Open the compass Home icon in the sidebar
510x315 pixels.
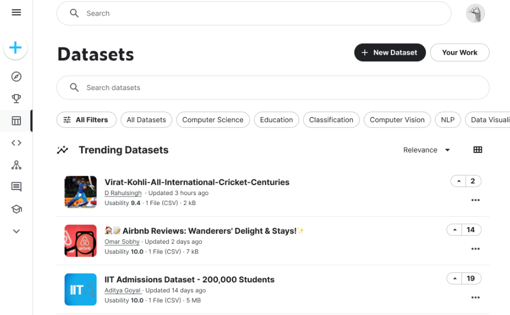tap(16, 77)
